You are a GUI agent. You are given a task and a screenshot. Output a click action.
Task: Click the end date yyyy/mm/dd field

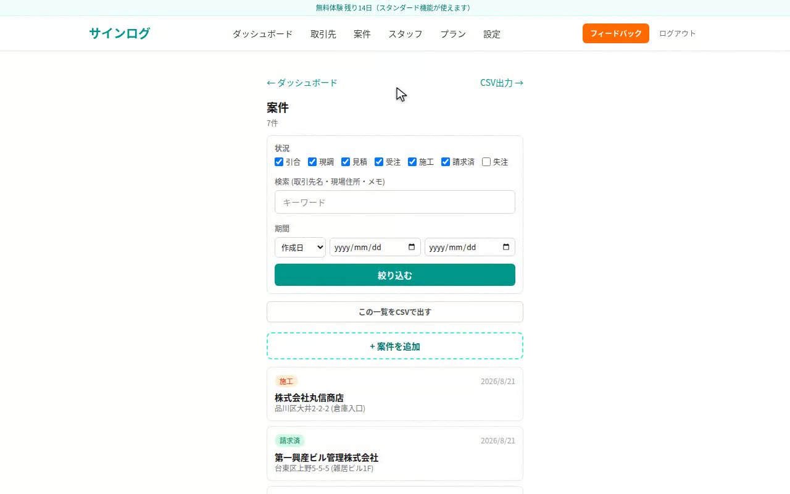470,247
